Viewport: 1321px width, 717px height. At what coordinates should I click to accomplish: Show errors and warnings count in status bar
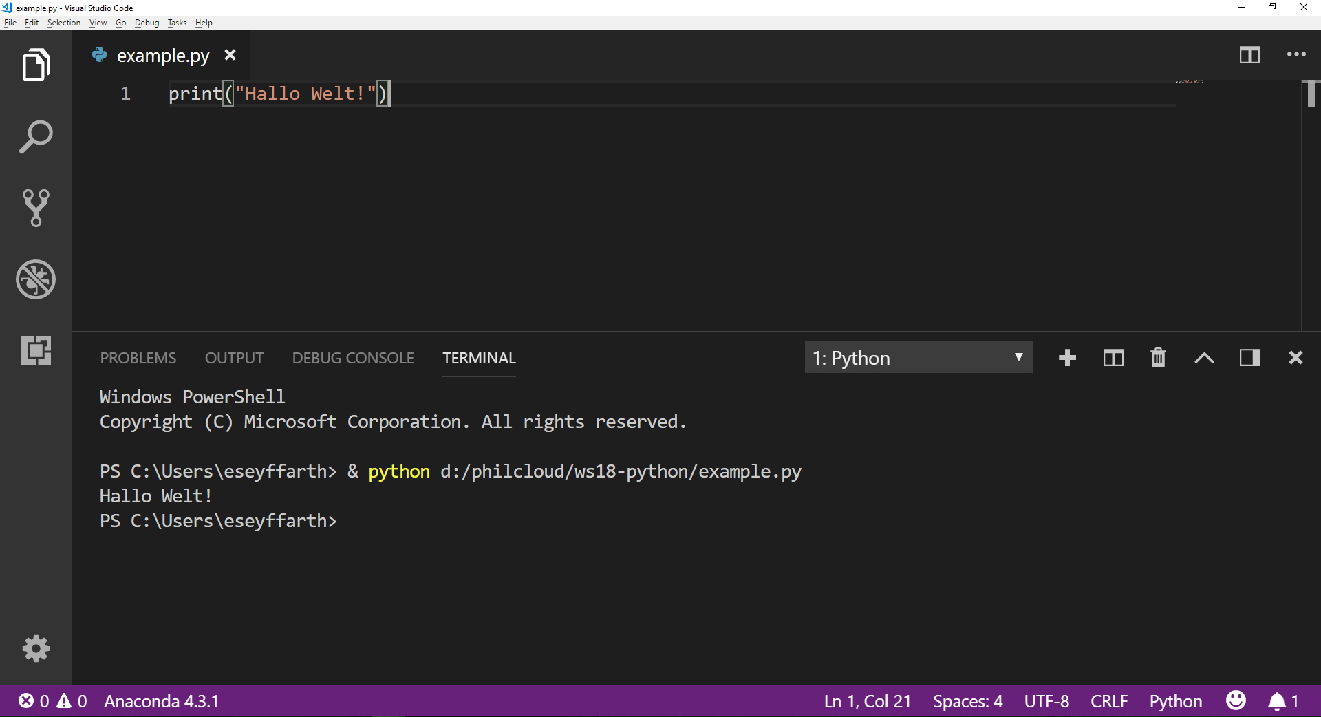coord(53,701)
